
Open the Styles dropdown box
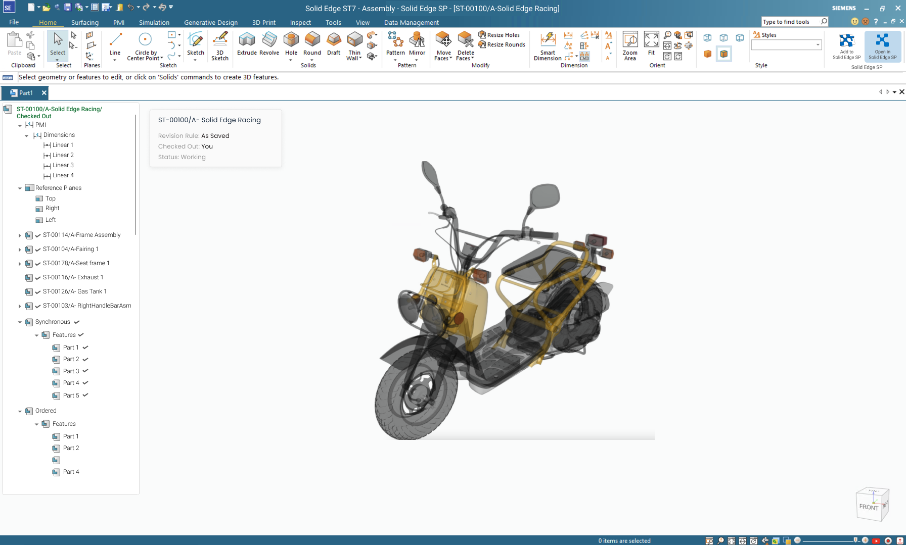(786, 45)
